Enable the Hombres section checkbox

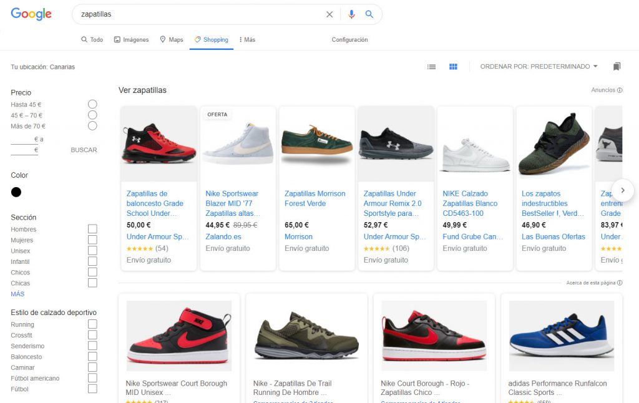[x=92, y=229]
